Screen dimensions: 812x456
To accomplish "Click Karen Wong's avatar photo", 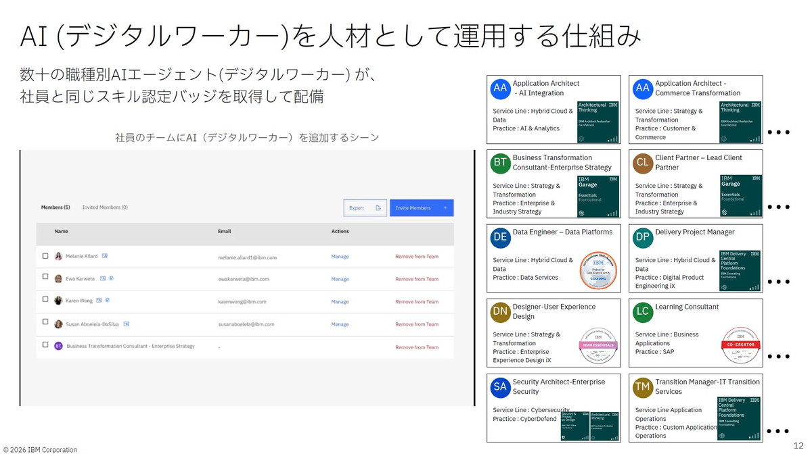I will pos(58,301).
